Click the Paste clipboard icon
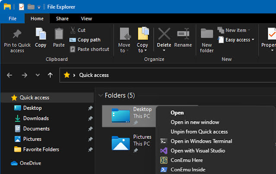This screenshot has height=174, width=276. click(x=59, y=35)
